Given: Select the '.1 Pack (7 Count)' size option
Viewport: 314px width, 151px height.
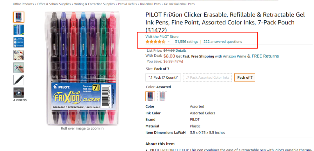Looking at the screenshot, I should point(163,78).
